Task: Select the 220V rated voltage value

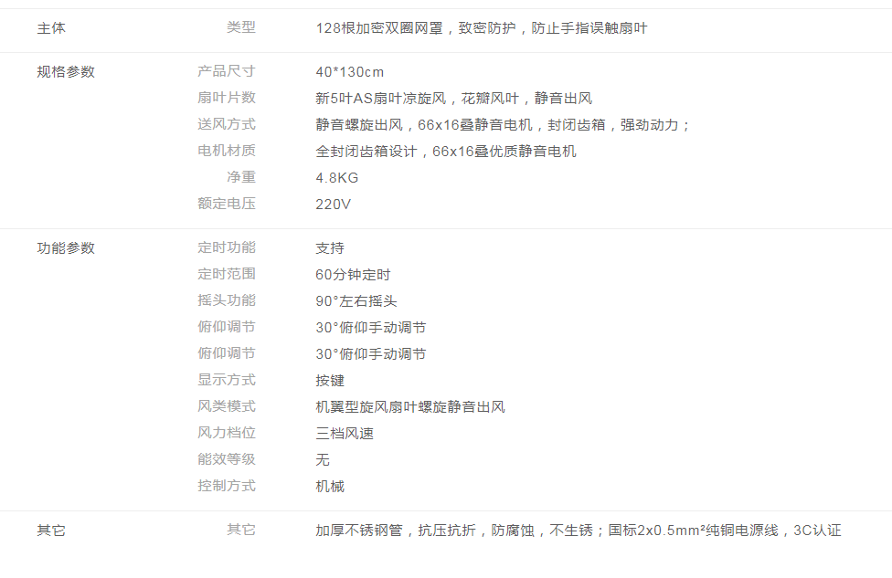Action: 334,204
